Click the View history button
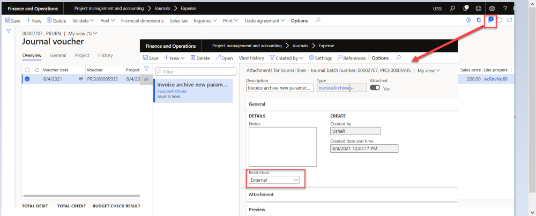 pos(251,58)
